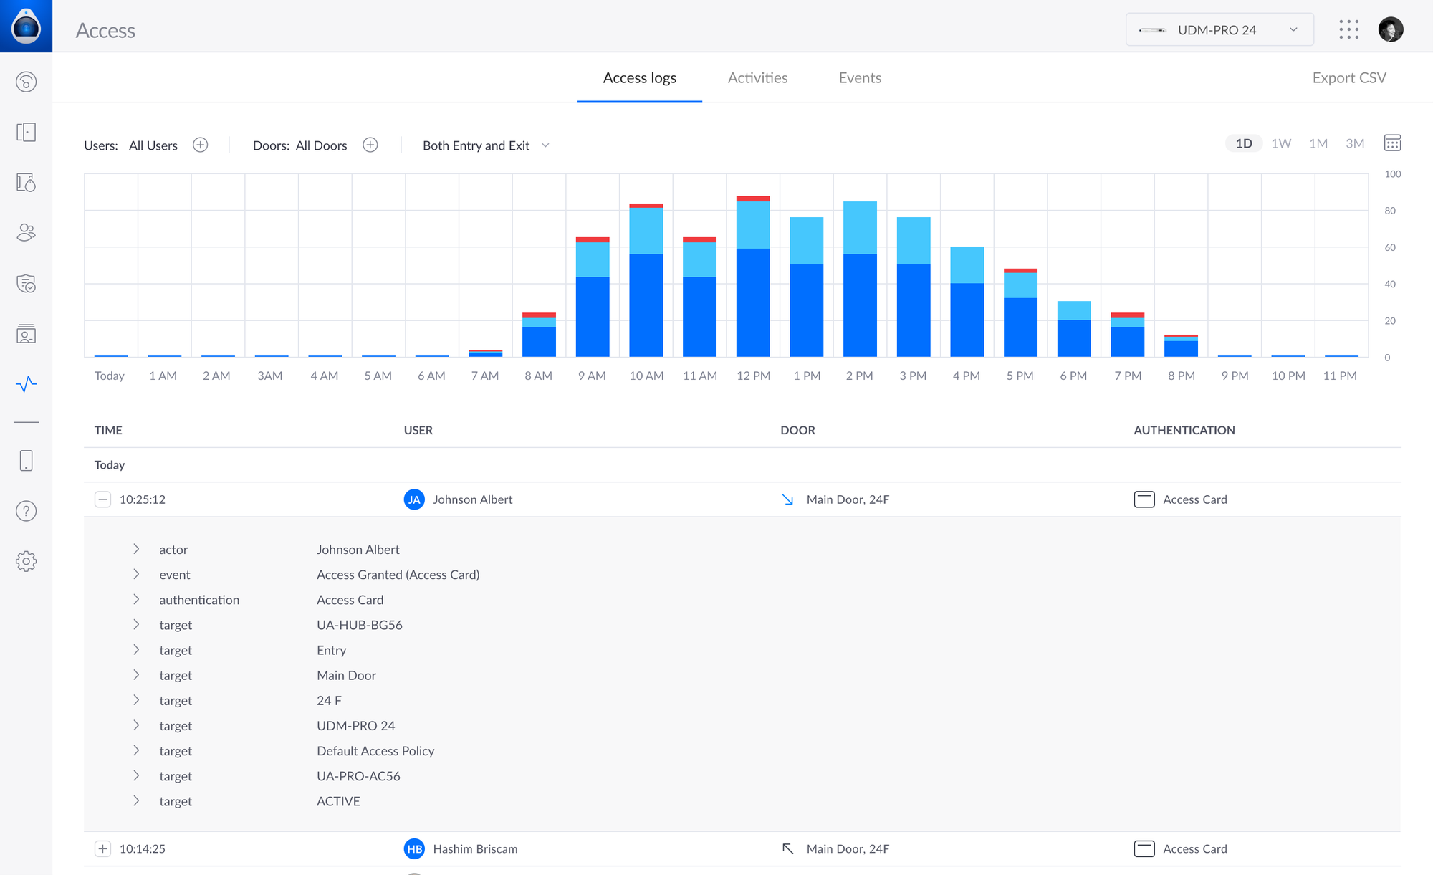Add a user filter with plus icon

coord(201,145)
